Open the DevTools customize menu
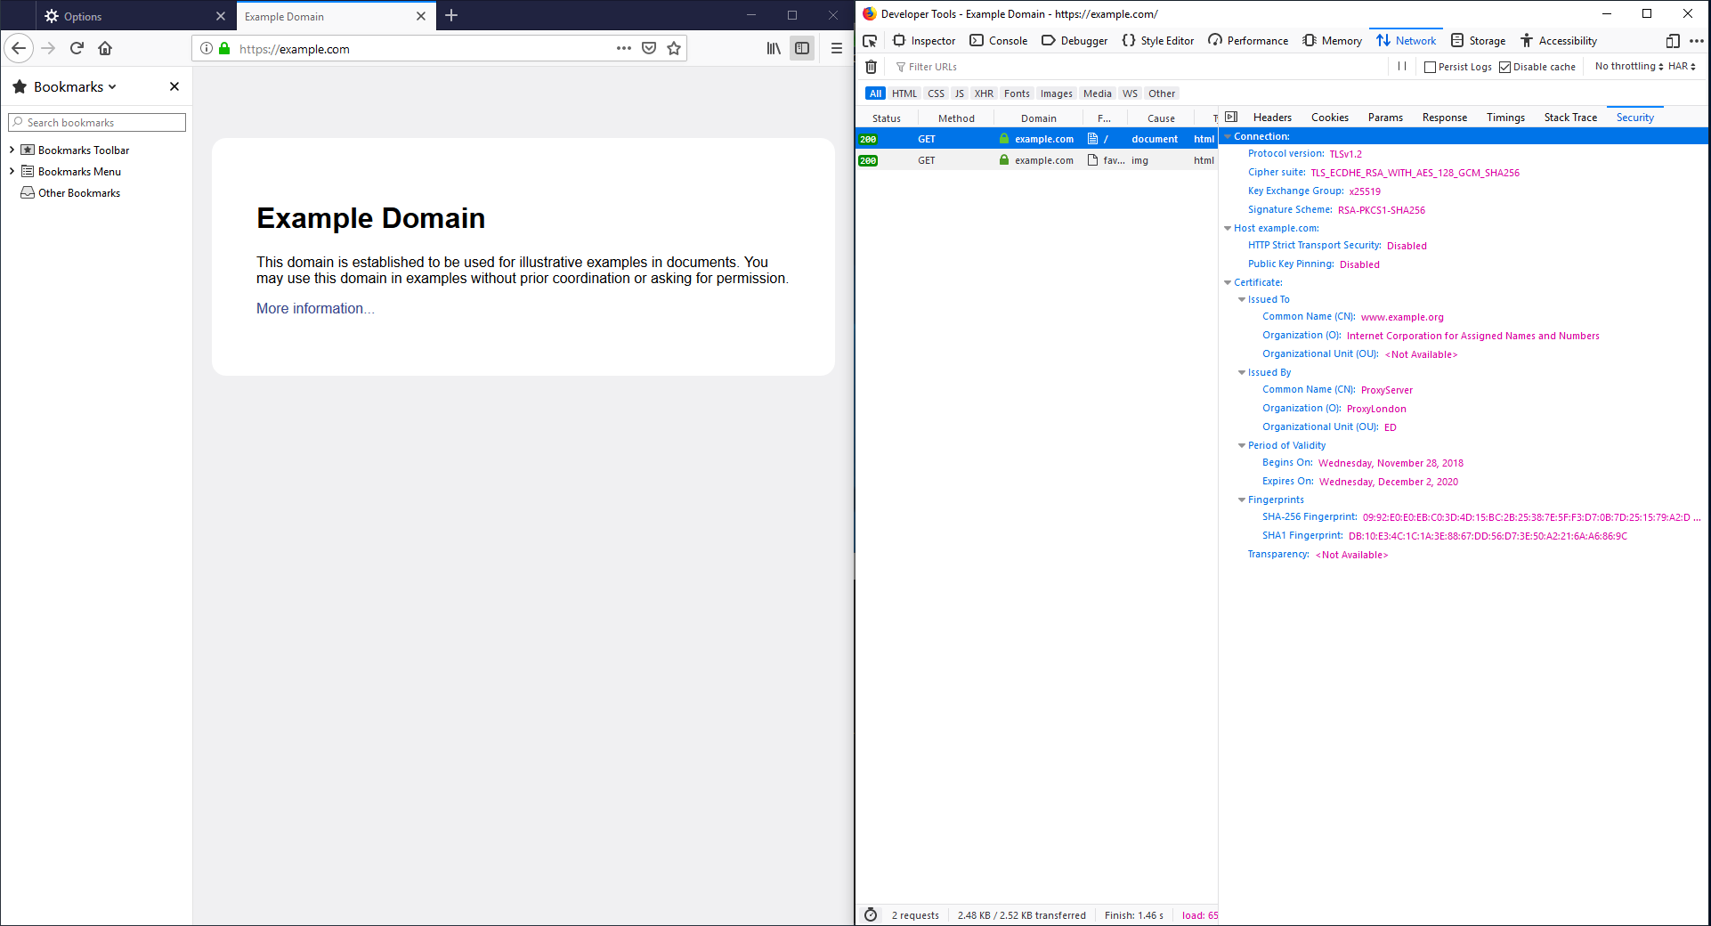Screen dimensions: 1711x926 1698,41
